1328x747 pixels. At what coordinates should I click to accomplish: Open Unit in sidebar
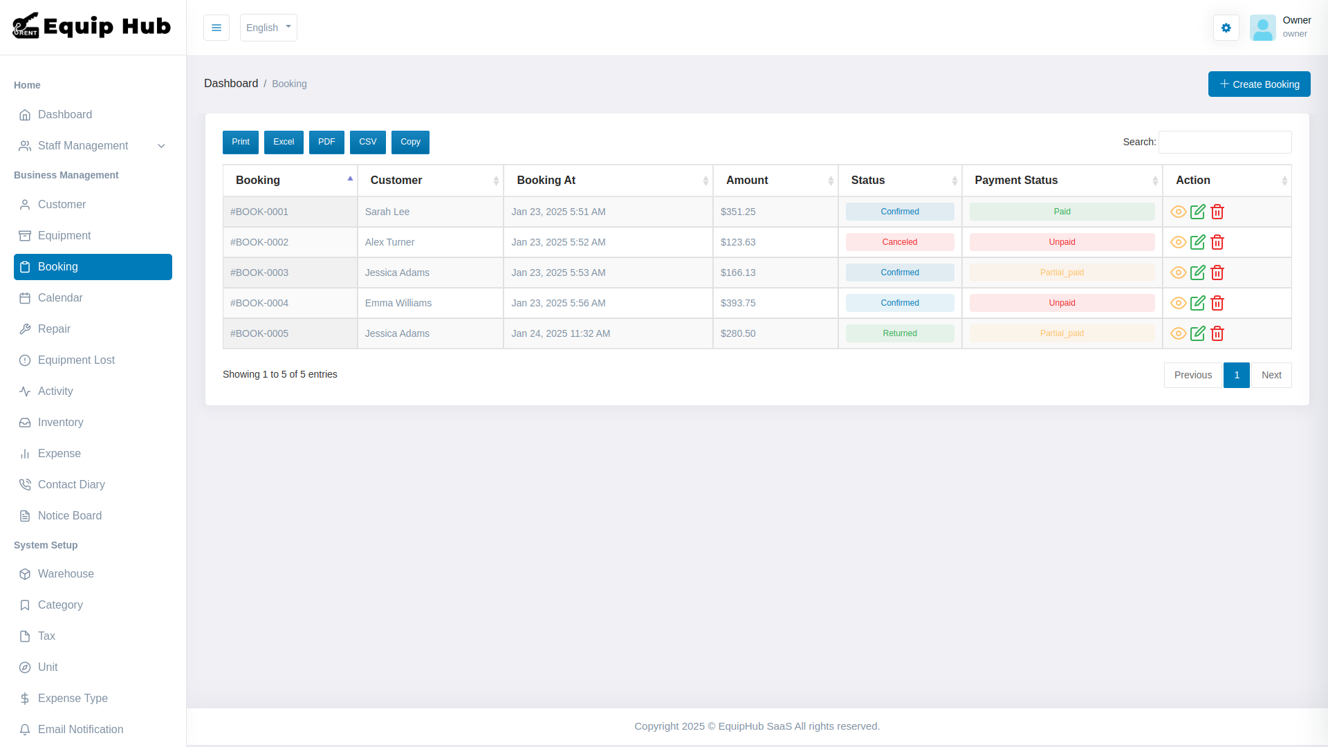(x=93, y=667)
